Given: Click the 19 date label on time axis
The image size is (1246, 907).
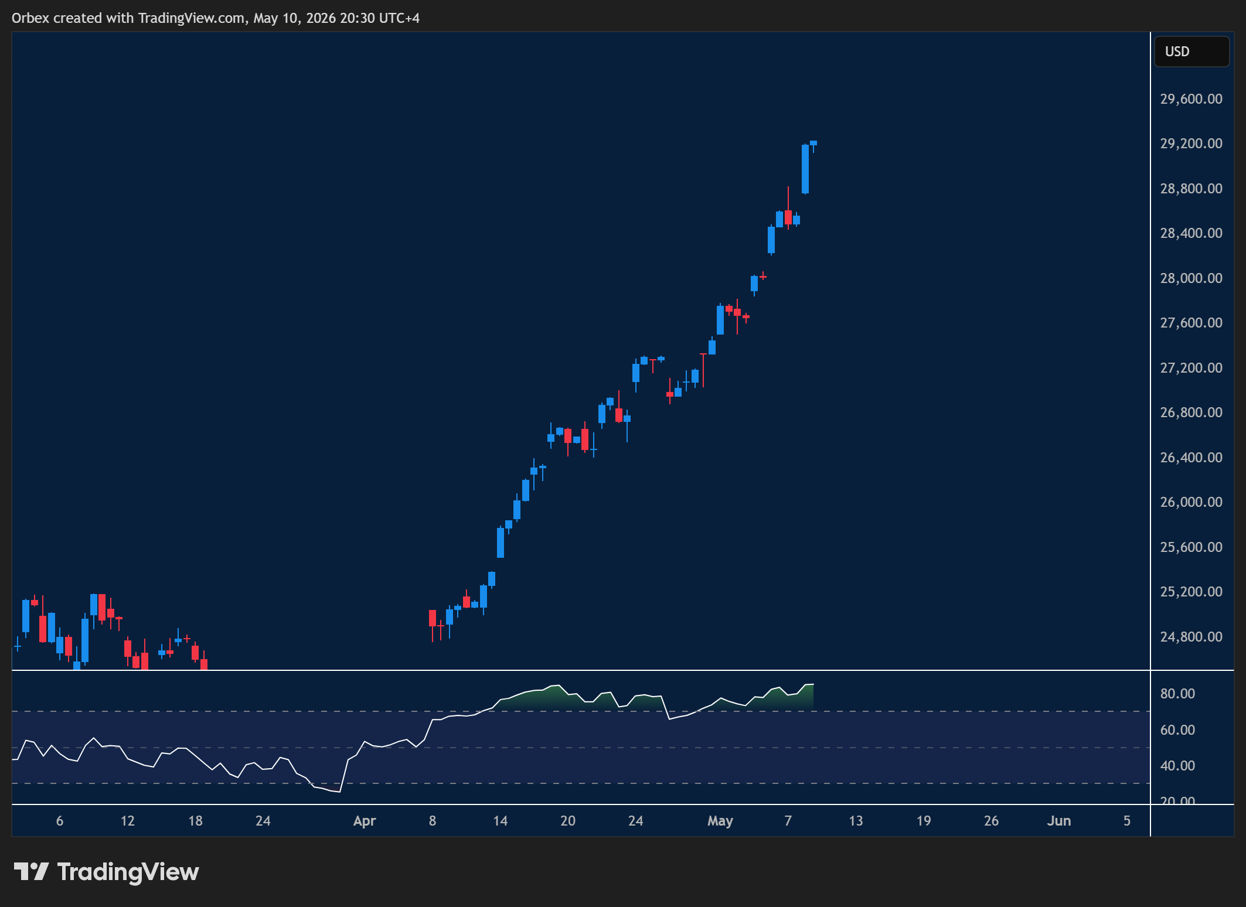Looking at the screenshot, I should [923, 821].
